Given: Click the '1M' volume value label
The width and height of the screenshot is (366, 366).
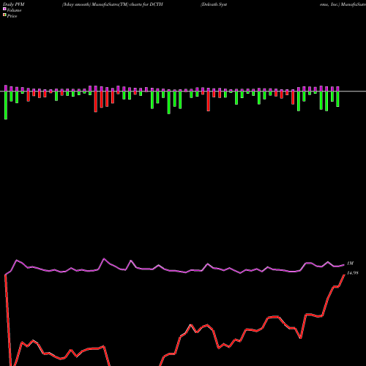Looking at the screenshot, I should (x=350, y=264).
